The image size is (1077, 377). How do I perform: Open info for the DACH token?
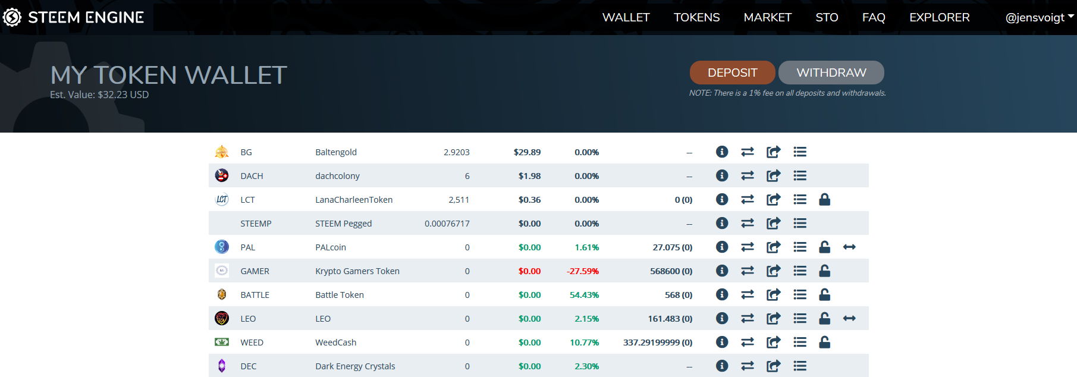(x=722, y=175)
